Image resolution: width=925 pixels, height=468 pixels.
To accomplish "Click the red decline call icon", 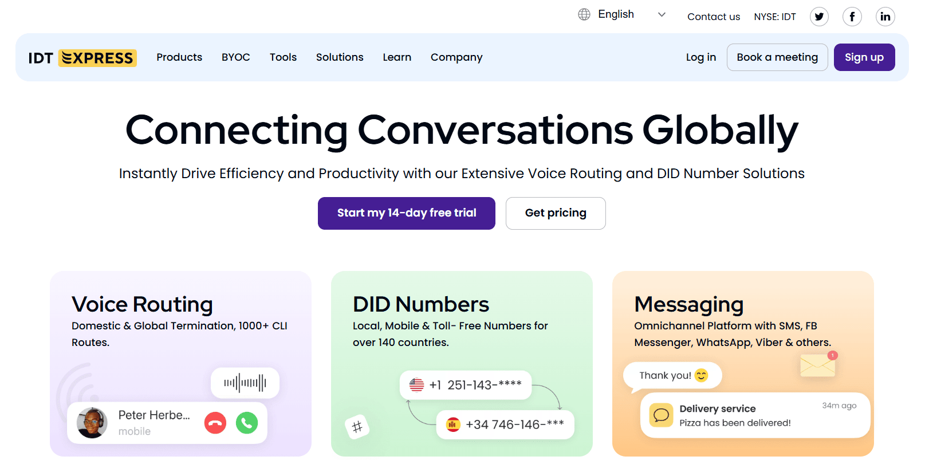I will (x=215, y=423).
